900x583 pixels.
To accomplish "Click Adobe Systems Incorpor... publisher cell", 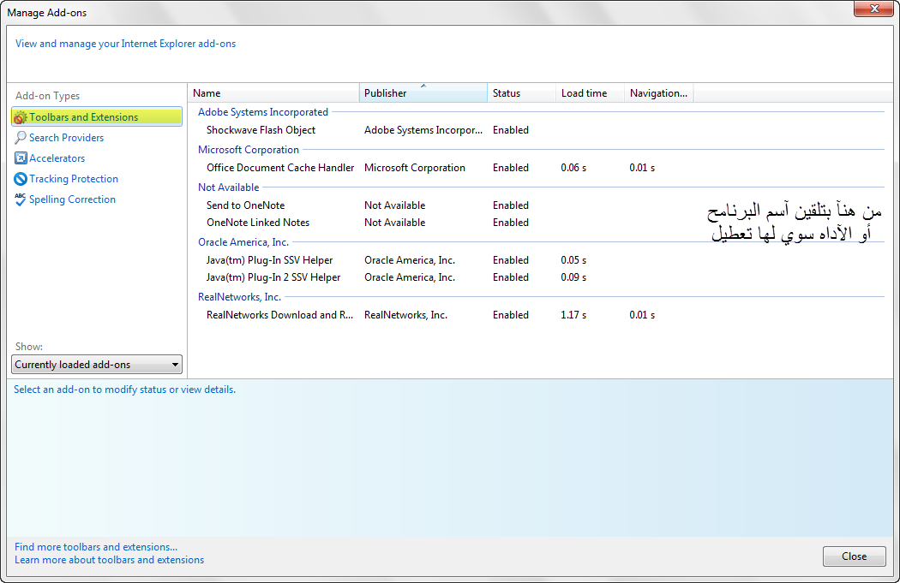I will tap(423, 130).
